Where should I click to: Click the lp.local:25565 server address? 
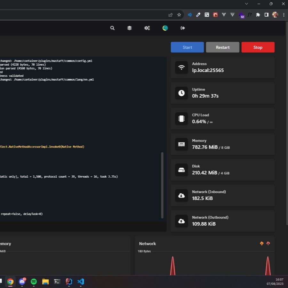click(208, 70)
